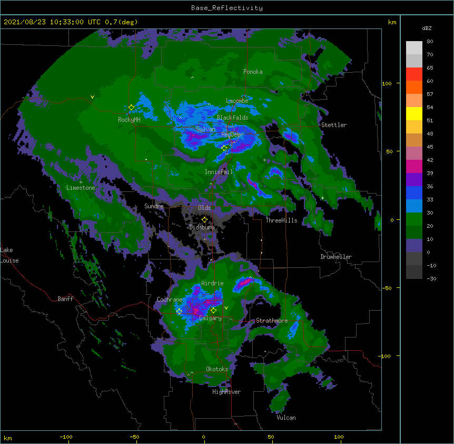The width and height of the screenshot is (454, 444).
Task: Click the RockyMH label
Action: pyautogui.click(x=129, y=119)
